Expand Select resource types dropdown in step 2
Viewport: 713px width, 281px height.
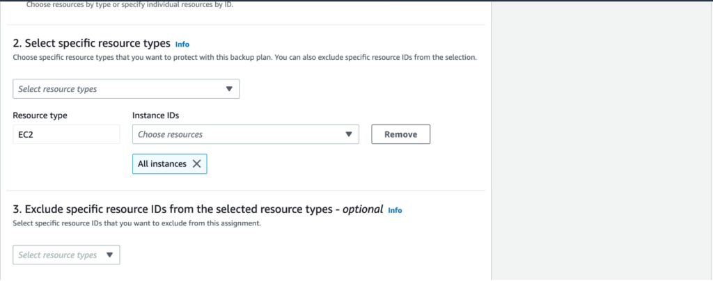point(126,89)
